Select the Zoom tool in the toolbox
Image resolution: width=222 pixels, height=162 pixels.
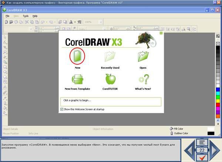click(x=5, y=52)
